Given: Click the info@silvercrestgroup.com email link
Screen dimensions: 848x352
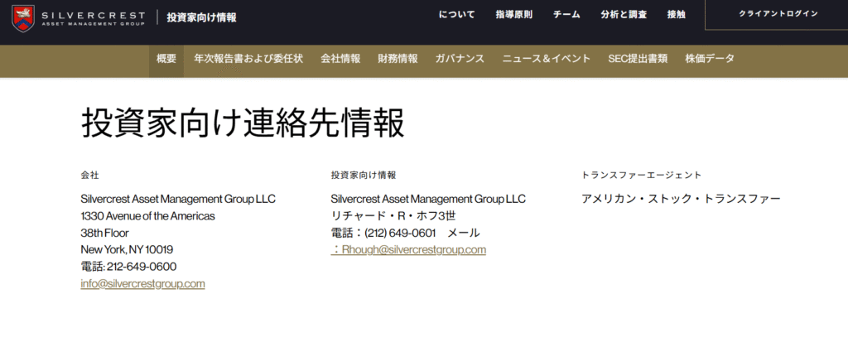Looking at the screenshot, I should pos(142,284).
